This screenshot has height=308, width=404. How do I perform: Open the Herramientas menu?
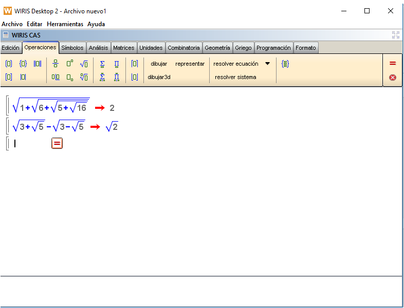pos(65,24)
